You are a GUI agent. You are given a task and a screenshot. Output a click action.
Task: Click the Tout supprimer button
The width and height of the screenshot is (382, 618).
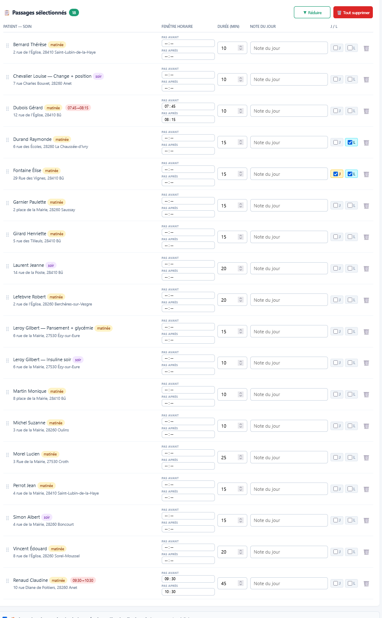[x=353, y=12]
